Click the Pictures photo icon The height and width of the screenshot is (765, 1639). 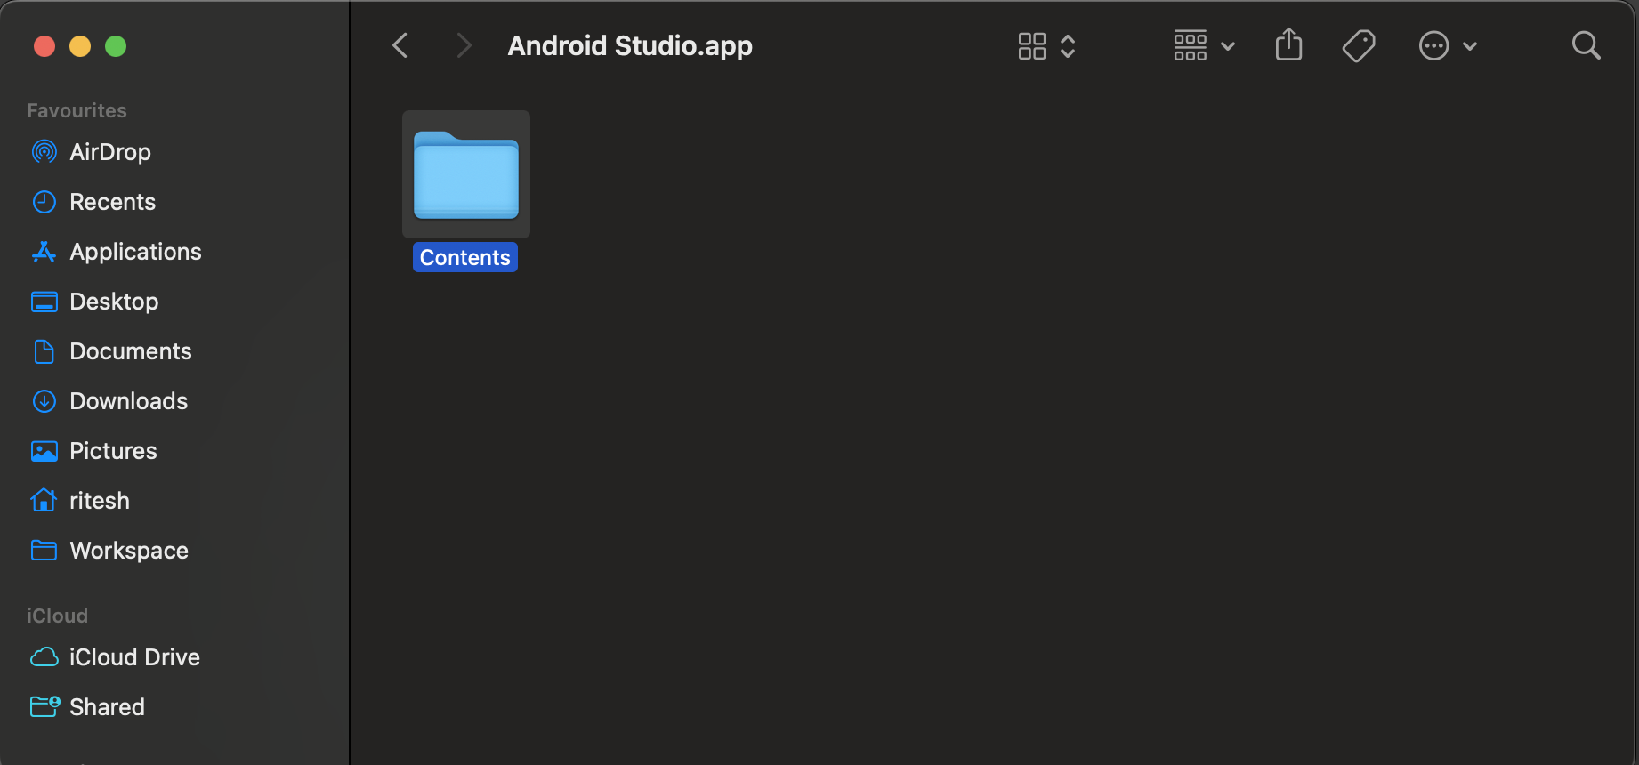[x=44, y=451]
